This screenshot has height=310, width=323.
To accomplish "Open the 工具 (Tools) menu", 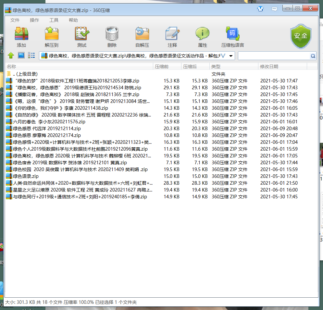I will (54, 20).
